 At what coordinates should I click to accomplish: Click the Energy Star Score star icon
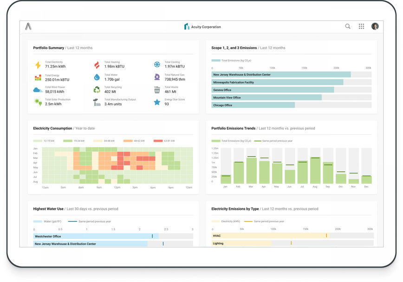[x=157, y=102]
